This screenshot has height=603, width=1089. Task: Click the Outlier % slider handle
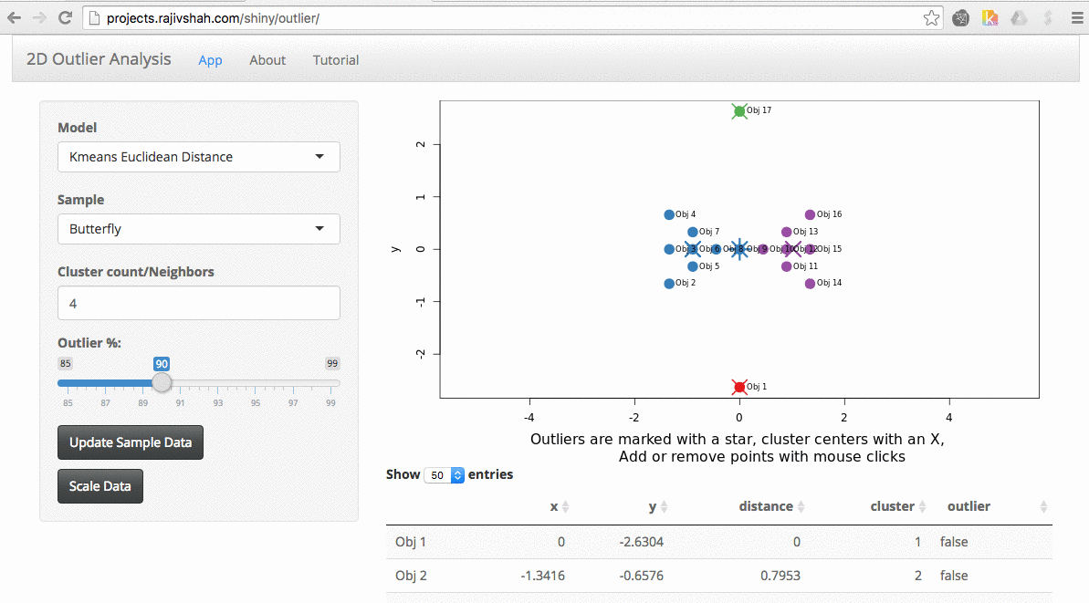[x=162, y=383]
